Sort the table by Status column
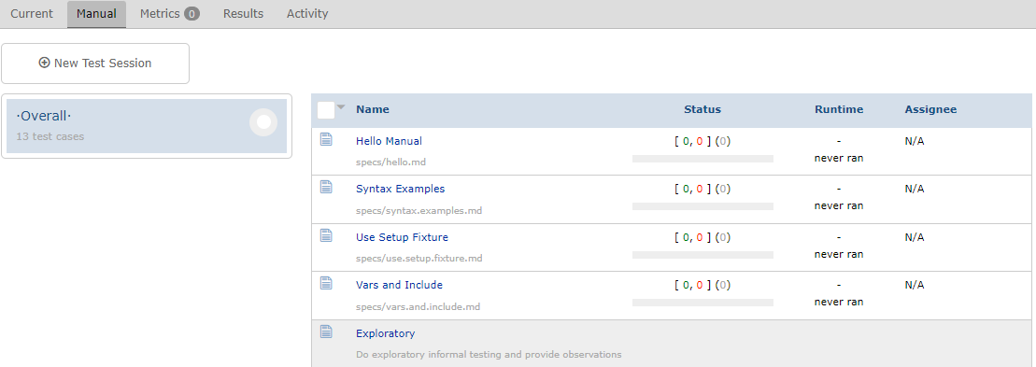 pos(702,109)
